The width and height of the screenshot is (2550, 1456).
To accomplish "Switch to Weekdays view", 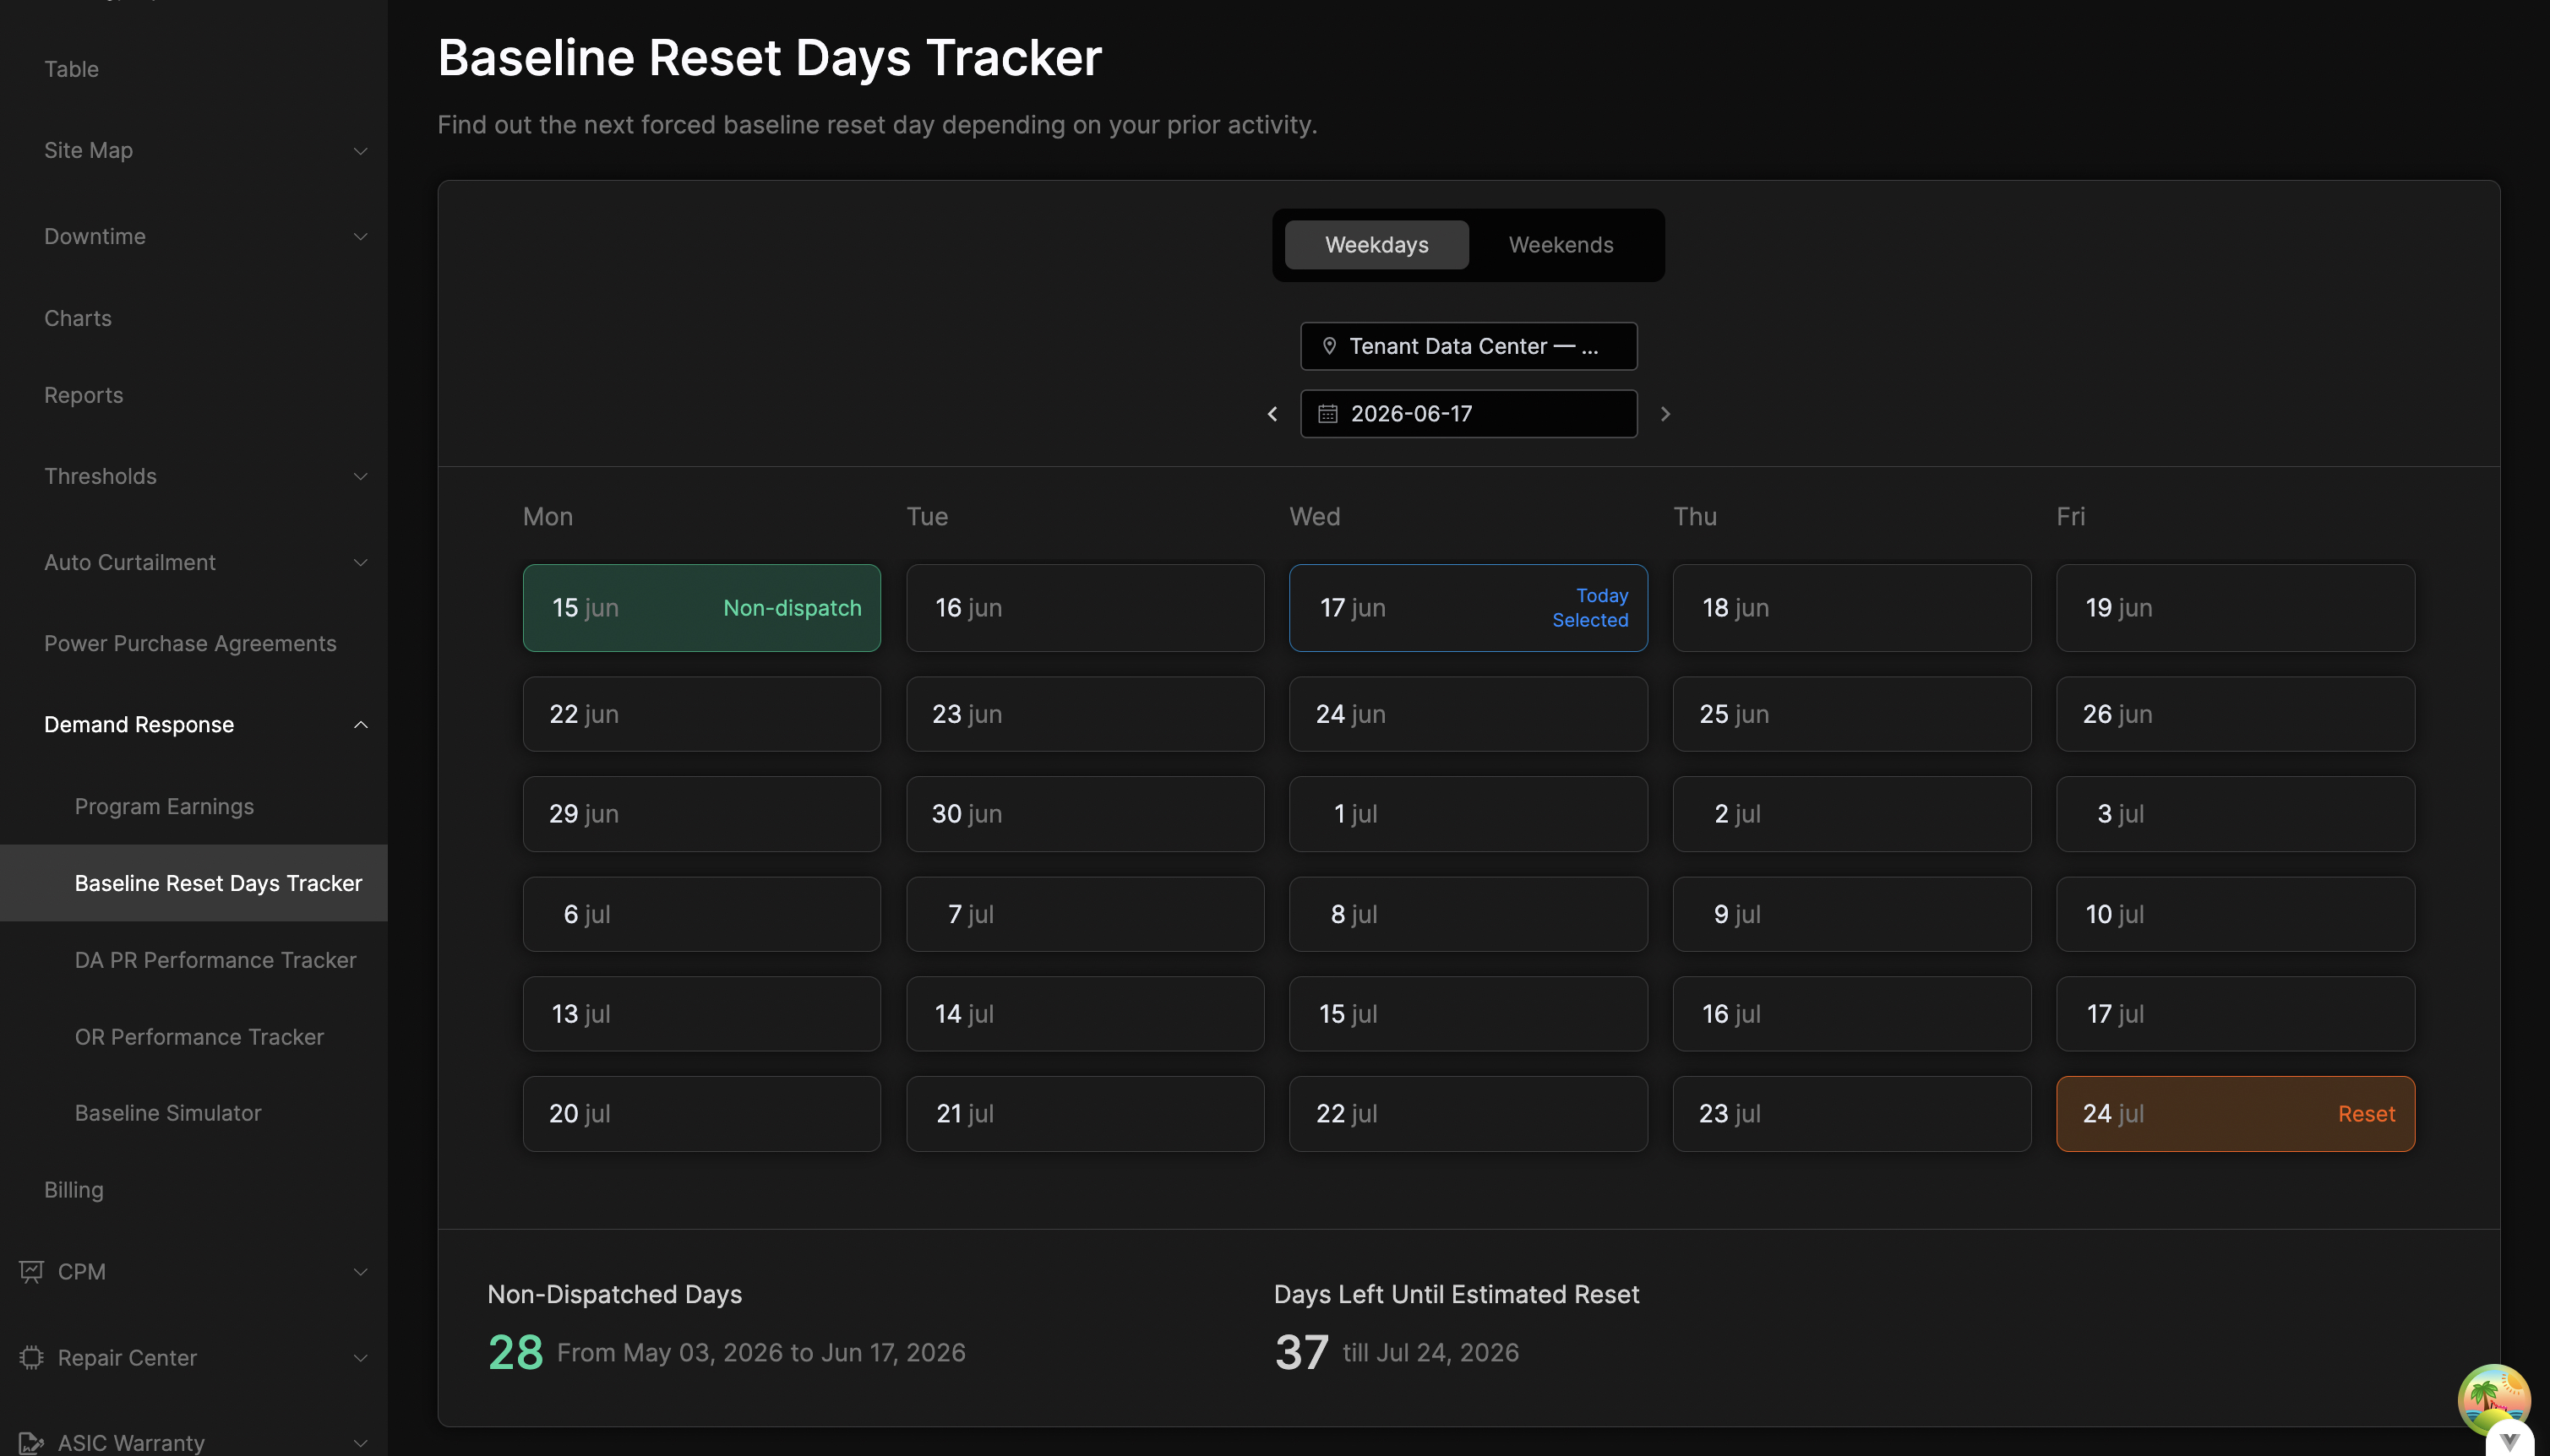I will click(1376, 245).
